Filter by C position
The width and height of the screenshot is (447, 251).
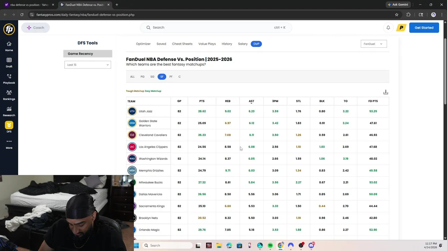pyautogui.click(x=179, y=77)
